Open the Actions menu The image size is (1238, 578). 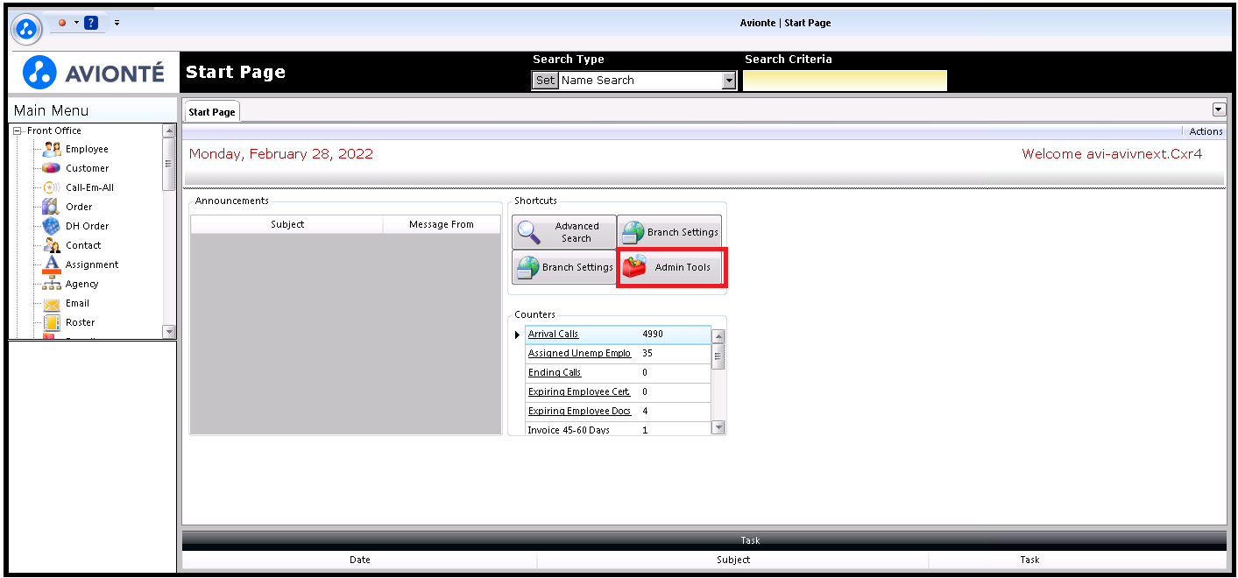(x=1206, y=131)
